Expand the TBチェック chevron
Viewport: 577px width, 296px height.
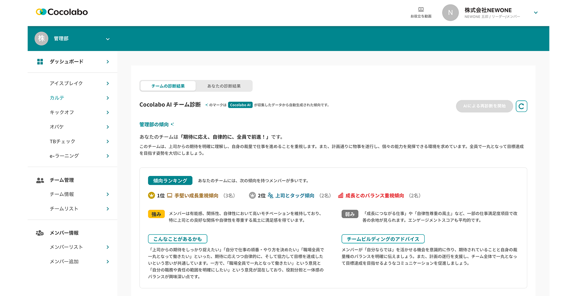pyautogui.click(x=108, y=142)
